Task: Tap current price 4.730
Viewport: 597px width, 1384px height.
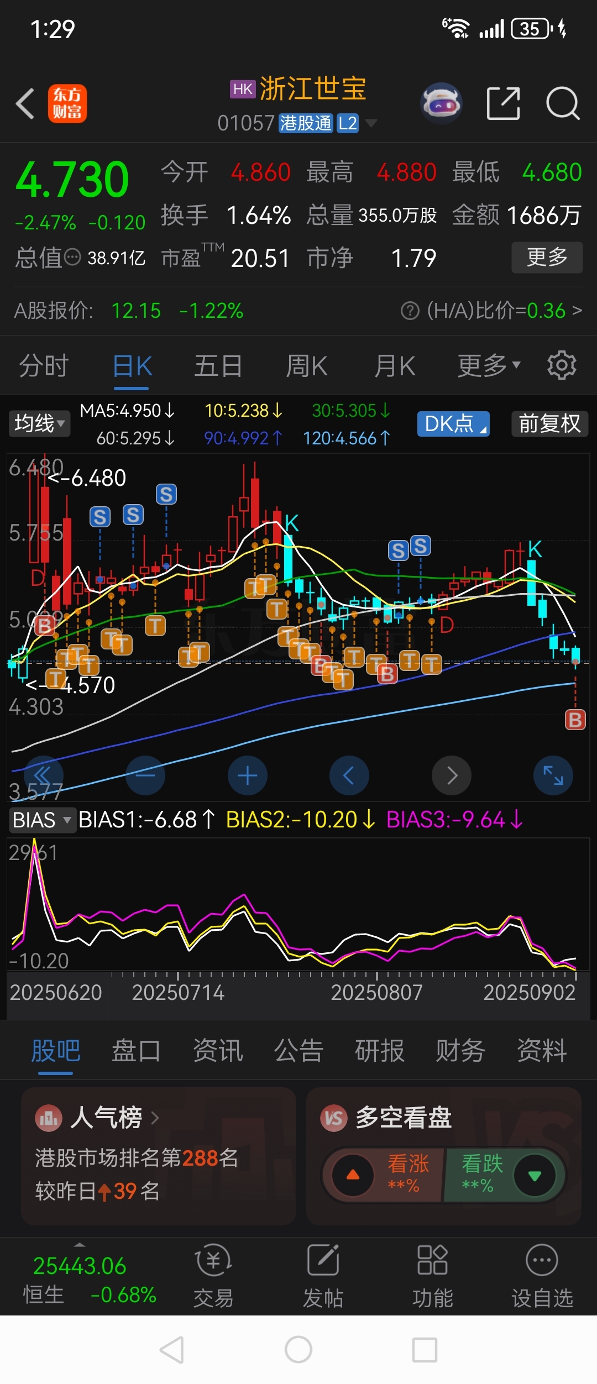Action: click(x=72, y=179)
